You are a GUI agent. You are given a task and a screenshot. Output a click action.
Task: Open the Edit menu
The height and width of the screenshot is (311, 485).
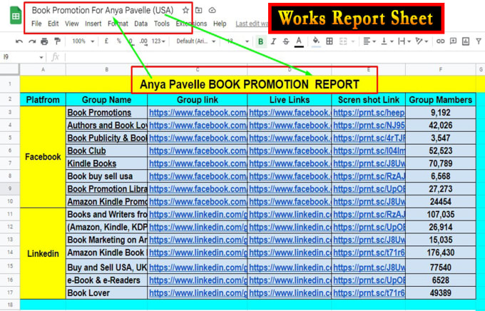coord(53,24)
